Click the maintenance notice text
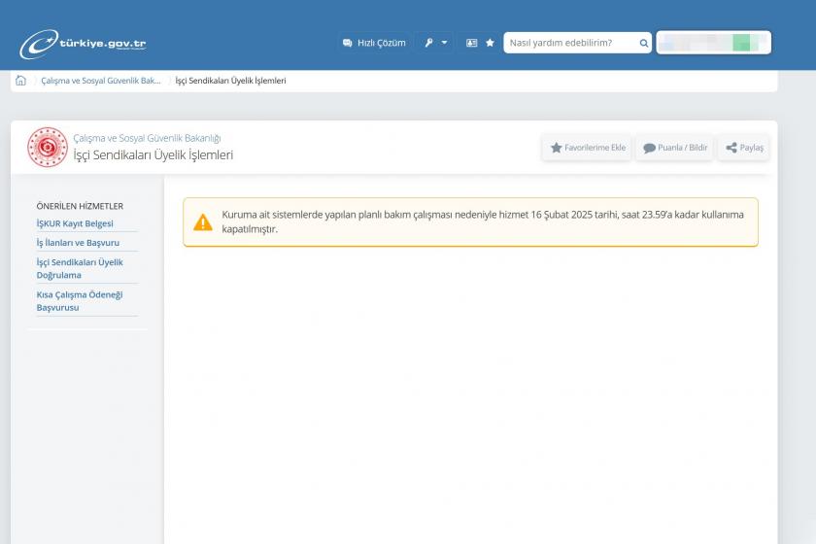The image size is (816, 544). pos(483,221)
